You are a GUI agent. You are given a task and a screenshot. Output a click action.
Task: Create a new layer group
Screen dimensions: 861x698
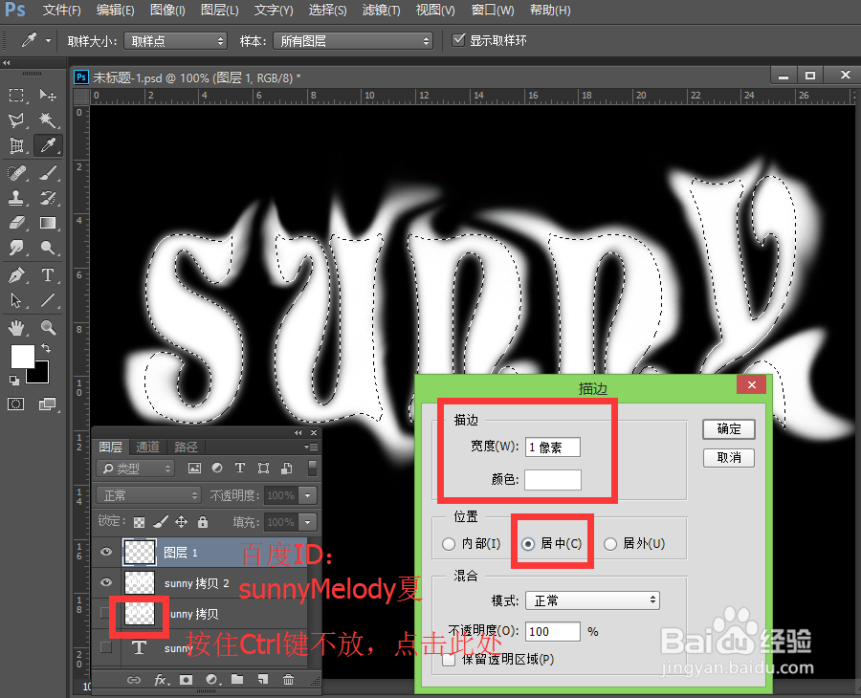(x=237, y=679)
